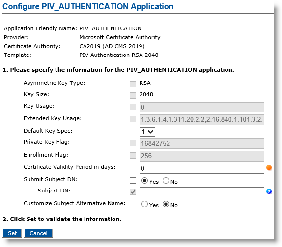Toggle the Customize Subject Alternative Name checkbox
282x247 pixels.
tap(133, 204)
